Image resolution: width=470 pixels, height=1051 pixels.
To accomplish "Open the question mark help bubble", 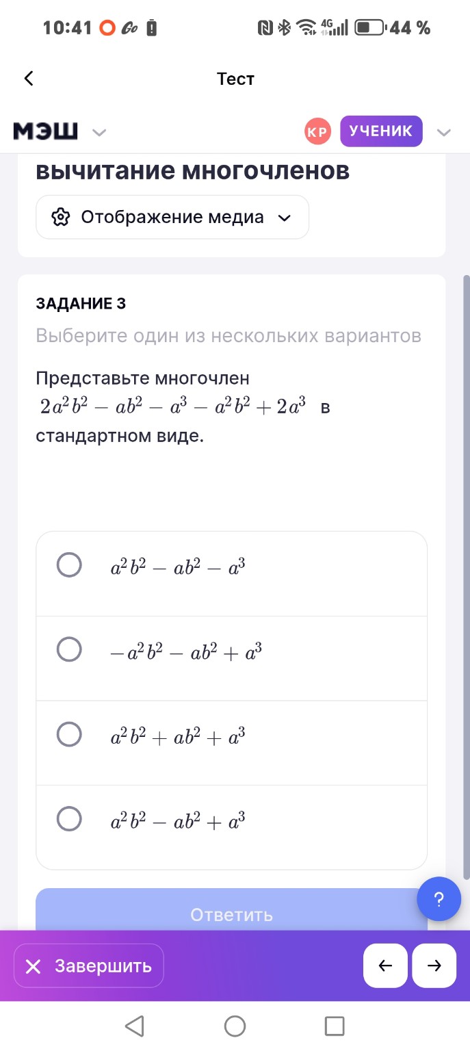I will tap(439, 898).
